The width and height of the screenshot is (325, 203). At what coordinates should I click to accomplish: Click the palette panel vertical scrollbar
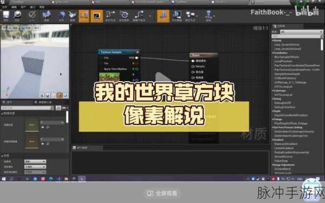[322, 44]
